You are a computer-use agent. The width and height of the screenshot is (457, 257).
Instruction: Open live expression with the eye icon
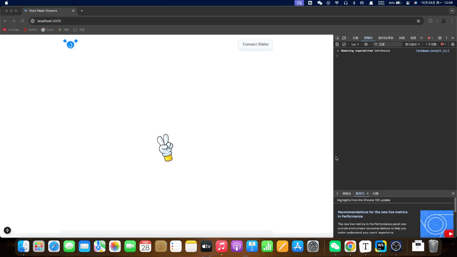point(366,44)
